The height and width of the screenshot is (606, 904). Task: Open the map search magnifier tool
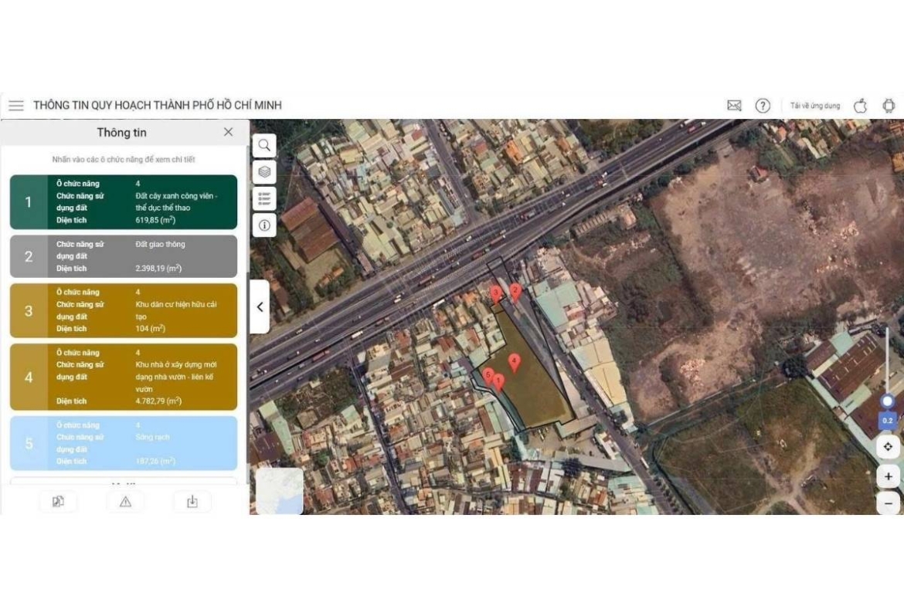pyautogui.click(x=264, y=146)
